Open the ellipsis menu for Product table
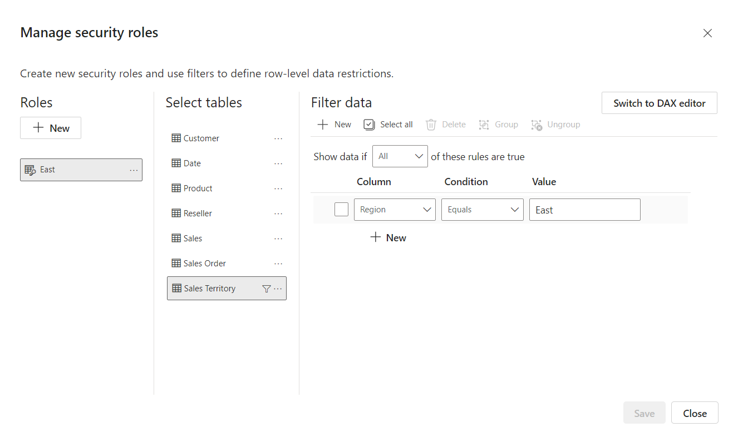Screen dimensions: 738x432 (x=278, y=188)
